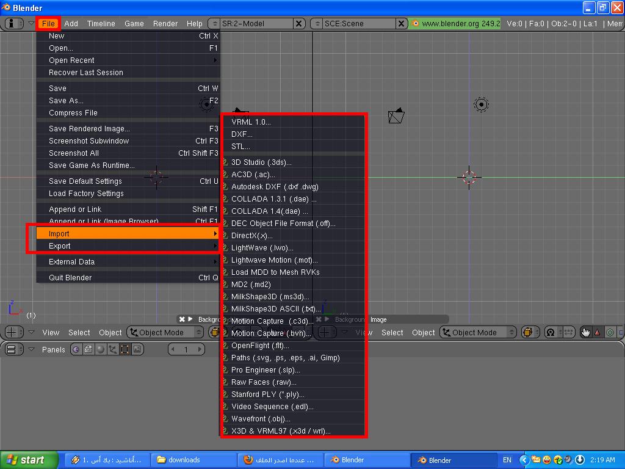Choose New from the File menu
625x469 pixels.
click(x=128, y=36)
